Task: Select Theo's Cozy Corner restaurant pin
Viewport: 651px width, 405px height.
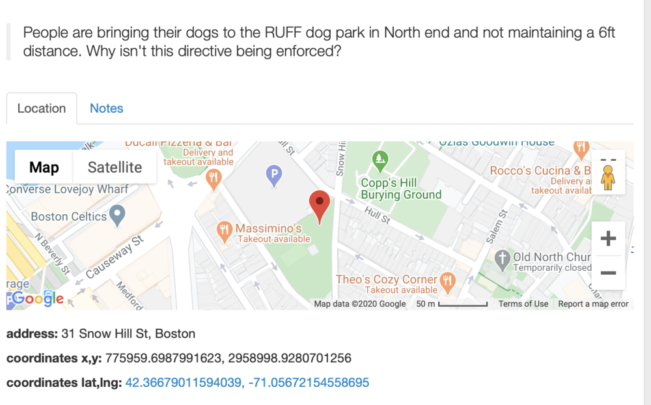Action: (448, 283)
